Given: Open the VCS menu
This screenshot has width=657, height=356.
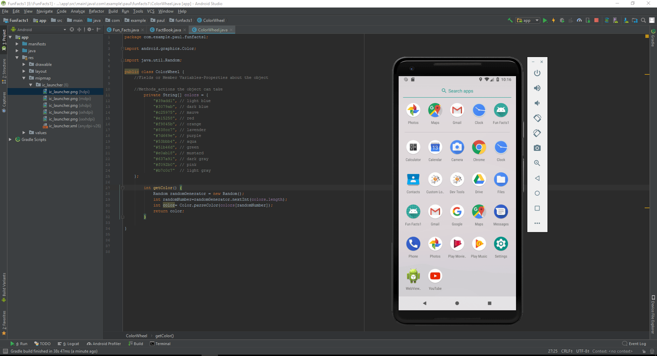Looking at the screenshot, I should coord(151,11).
